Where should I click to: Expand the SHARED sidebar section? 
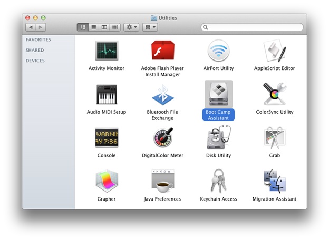tap(35, 50)
